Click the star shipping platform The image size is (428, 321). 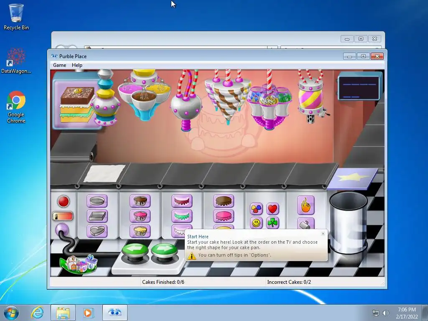pos(353,178)
